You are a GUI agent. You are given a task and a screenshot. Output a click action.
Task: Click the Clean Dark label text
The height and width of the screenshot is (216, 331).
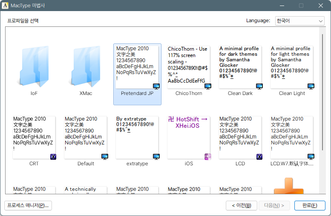pos(240,93)
